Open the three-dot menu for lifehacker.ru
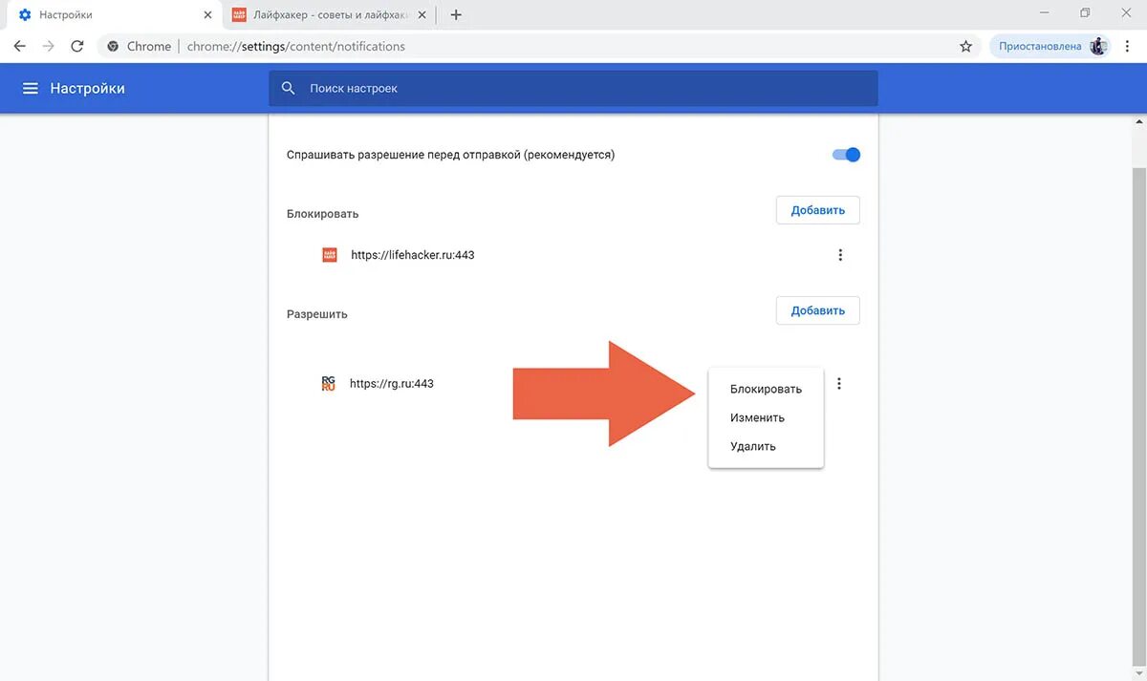 840,255
